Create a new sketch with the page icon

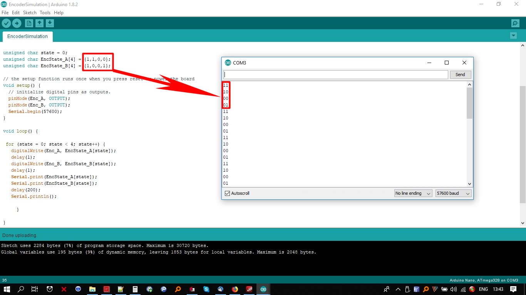click(x=29, y=23)
